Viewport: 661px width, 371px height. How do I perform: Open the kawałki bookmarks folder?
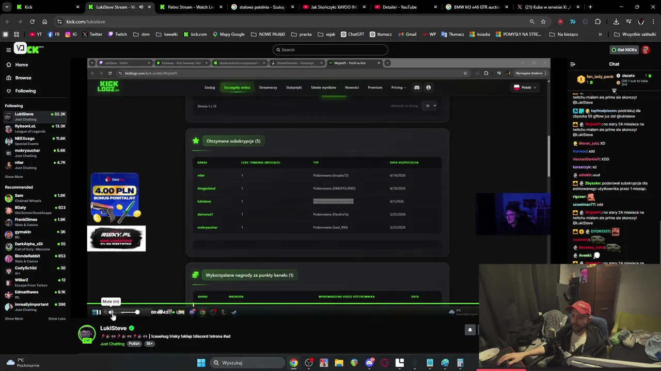(167, 34)
